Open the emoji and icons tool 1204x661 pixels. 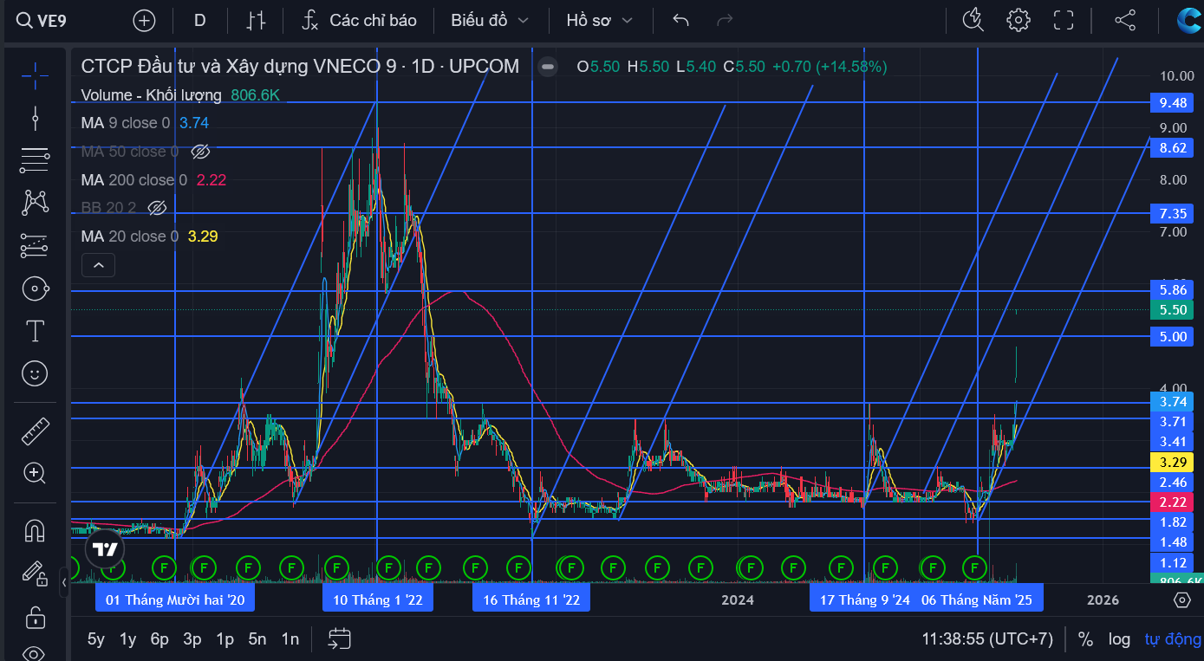35,373
